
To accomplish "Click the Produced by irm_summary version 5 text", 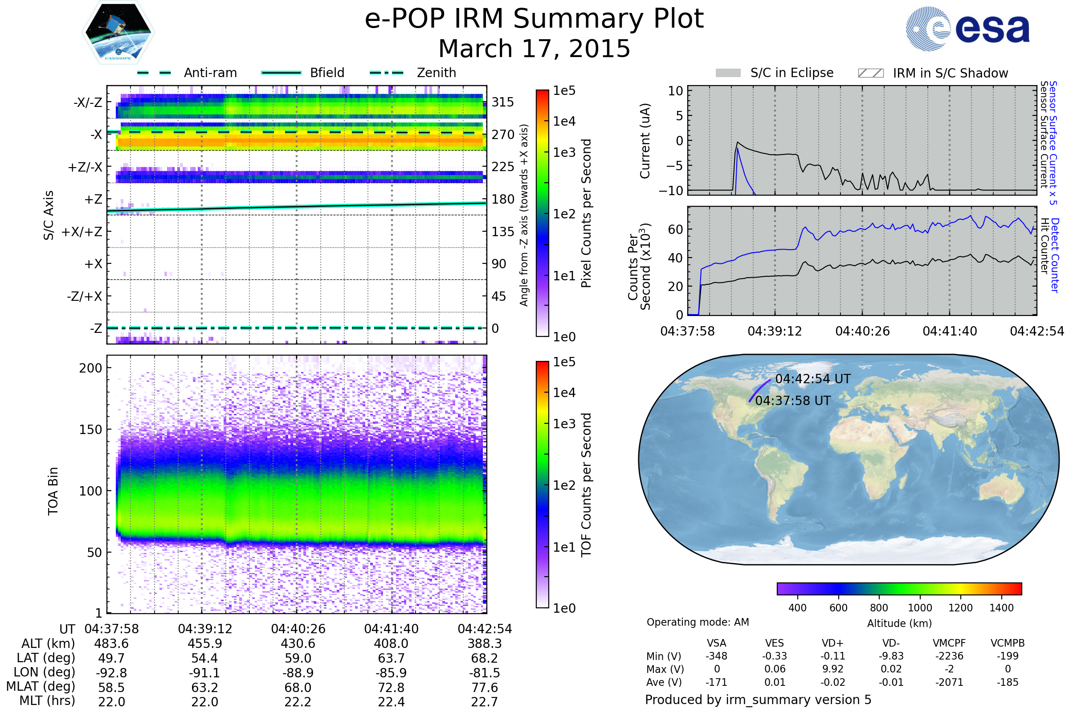I will coord(758,700).
